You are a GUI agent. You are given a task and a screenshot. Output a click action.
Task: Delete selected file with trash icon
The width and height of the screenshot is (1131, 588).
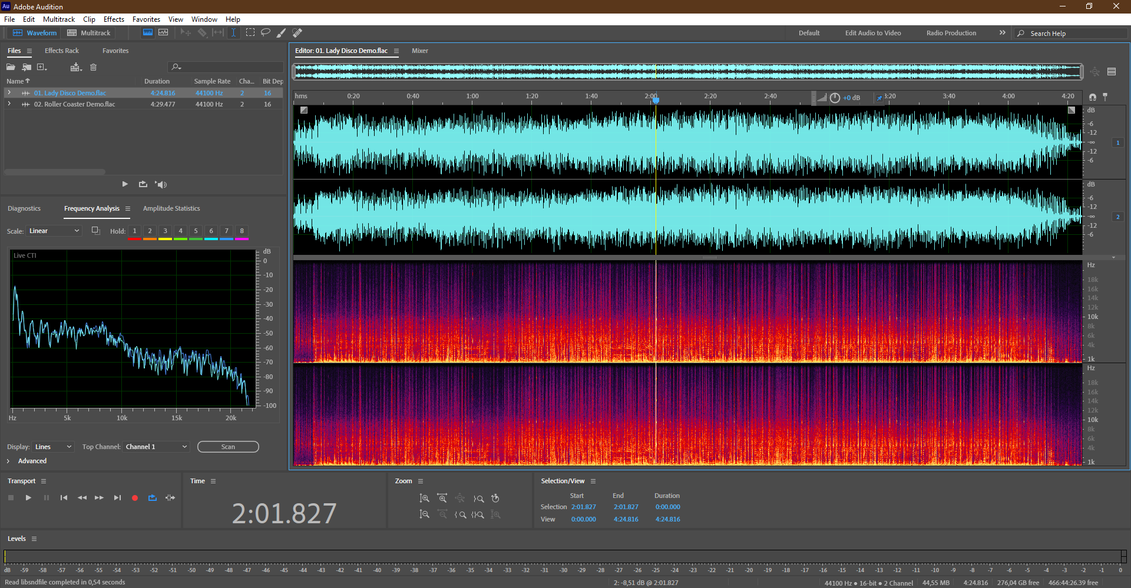tap(93, 67)
